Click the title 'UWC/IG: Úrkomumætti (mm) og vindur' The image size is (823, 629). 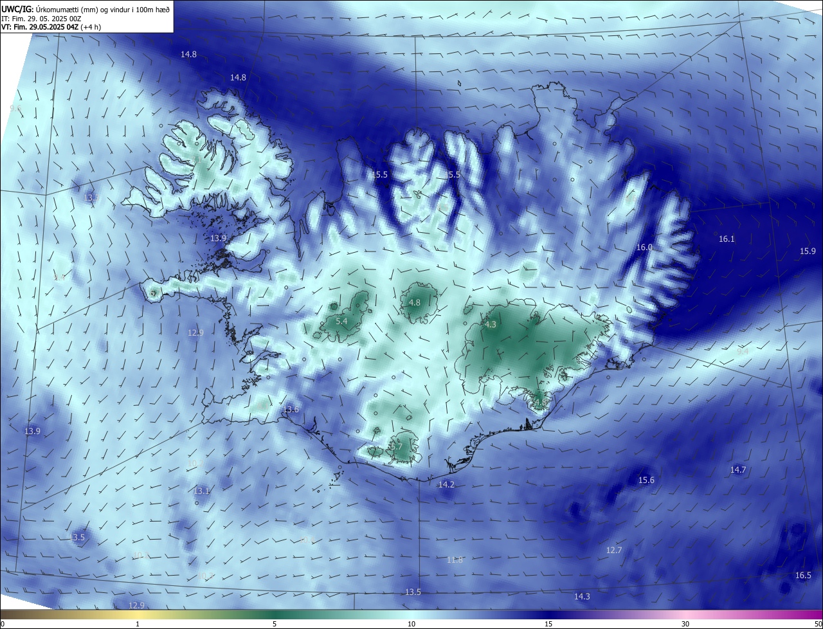click(86, 8)
